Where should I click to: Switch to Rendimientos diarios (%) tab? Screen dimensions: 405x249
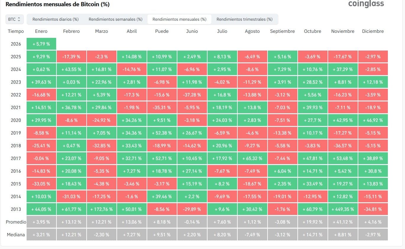[x=56, y=19]
